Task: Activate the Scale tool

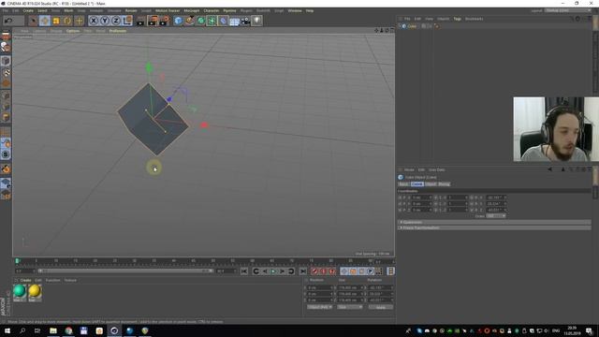Action: 56,21
